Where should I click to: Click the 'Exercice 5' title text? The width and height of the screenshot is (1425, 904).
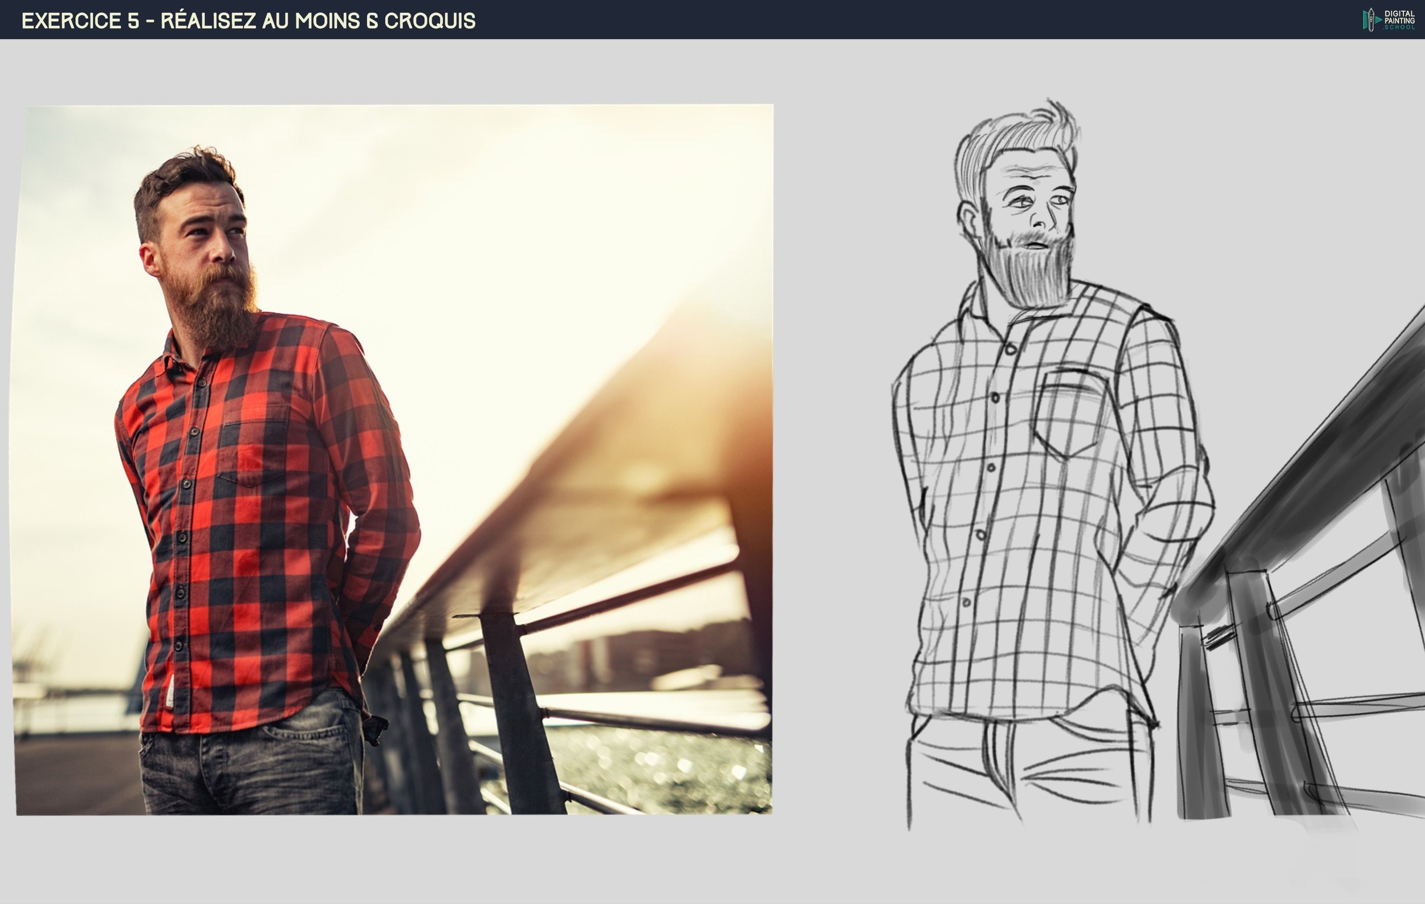click(x=80, y=21)
